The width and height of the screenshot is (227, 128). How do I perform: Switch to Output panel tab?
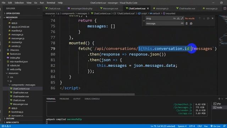77,99
